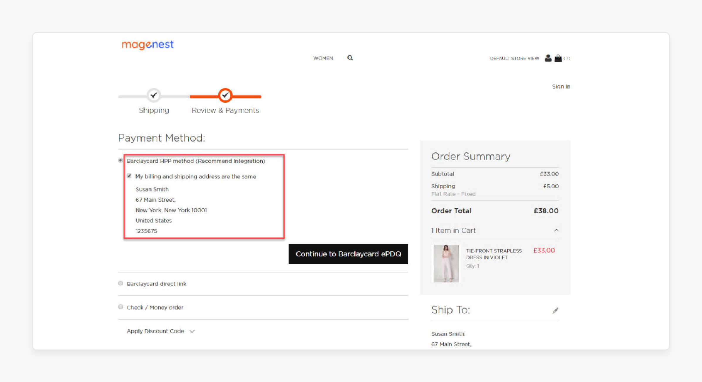Toggle billing and shipping address same checkbox
This screenshot has height=382, width=702.
click(x=129, y=176)
